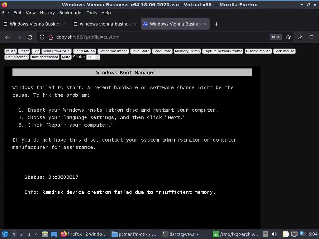Click the Memory Dump button
Image resolution: width=319 pixels, height=239 pixels.
tap(187, 51)
